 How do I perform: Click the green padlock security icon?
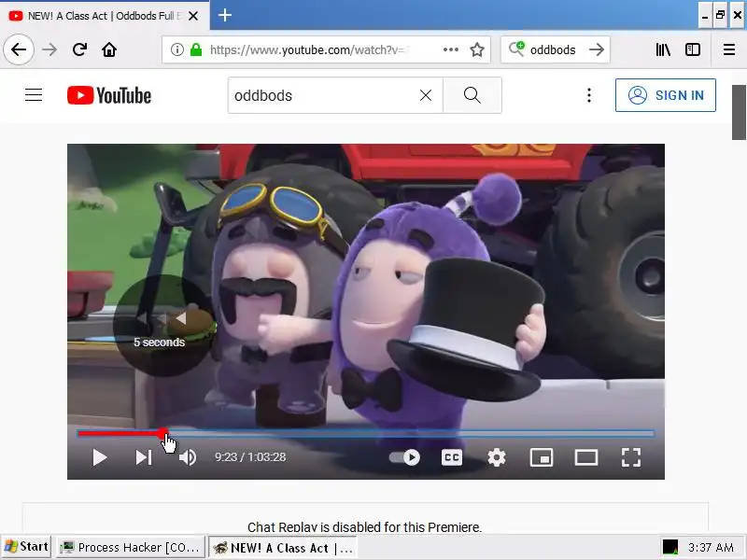point(196,49)
